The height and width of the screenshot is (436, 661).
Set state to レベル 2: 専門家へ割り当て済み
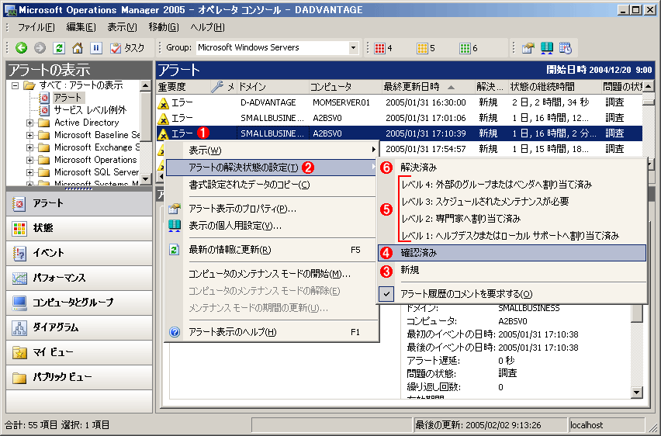(x=512, y=219)
